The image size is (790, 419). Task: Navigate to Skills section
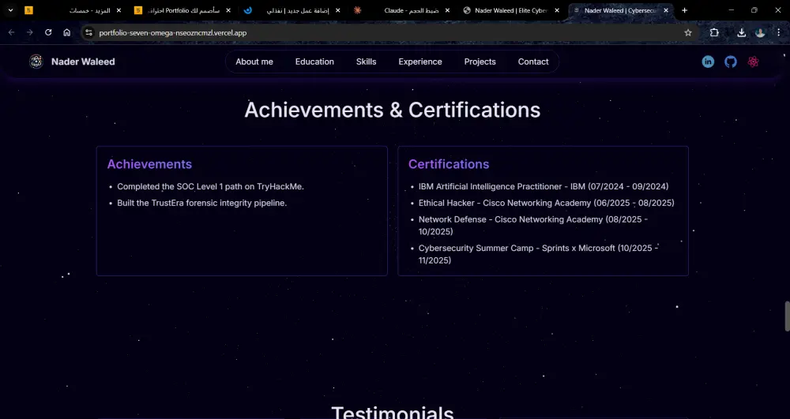pyautogui.click(x=367, y=62)
